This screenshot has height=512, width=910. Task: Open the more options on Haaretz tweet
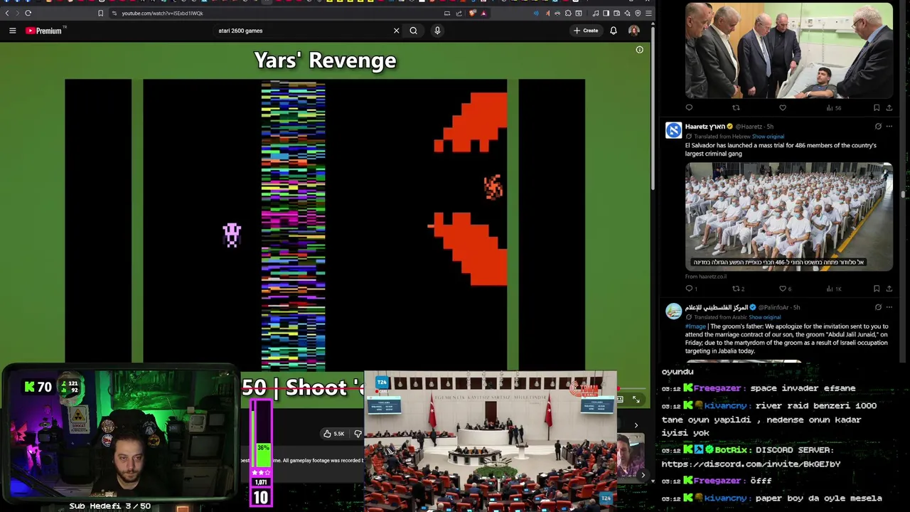coord(889,127)
